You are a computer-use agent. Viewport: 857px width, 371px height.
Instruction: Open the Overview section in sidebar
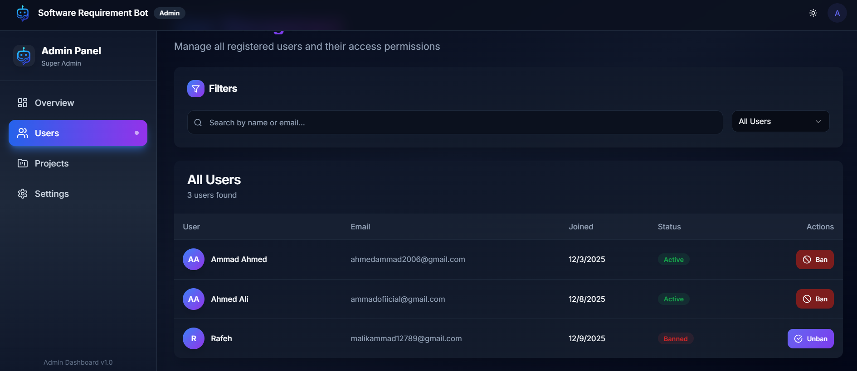(x=78, y=103)
